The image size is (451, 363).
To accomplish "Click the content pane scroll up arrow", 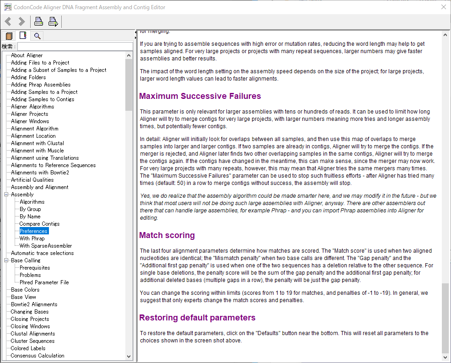I will (x=445, y=35).
